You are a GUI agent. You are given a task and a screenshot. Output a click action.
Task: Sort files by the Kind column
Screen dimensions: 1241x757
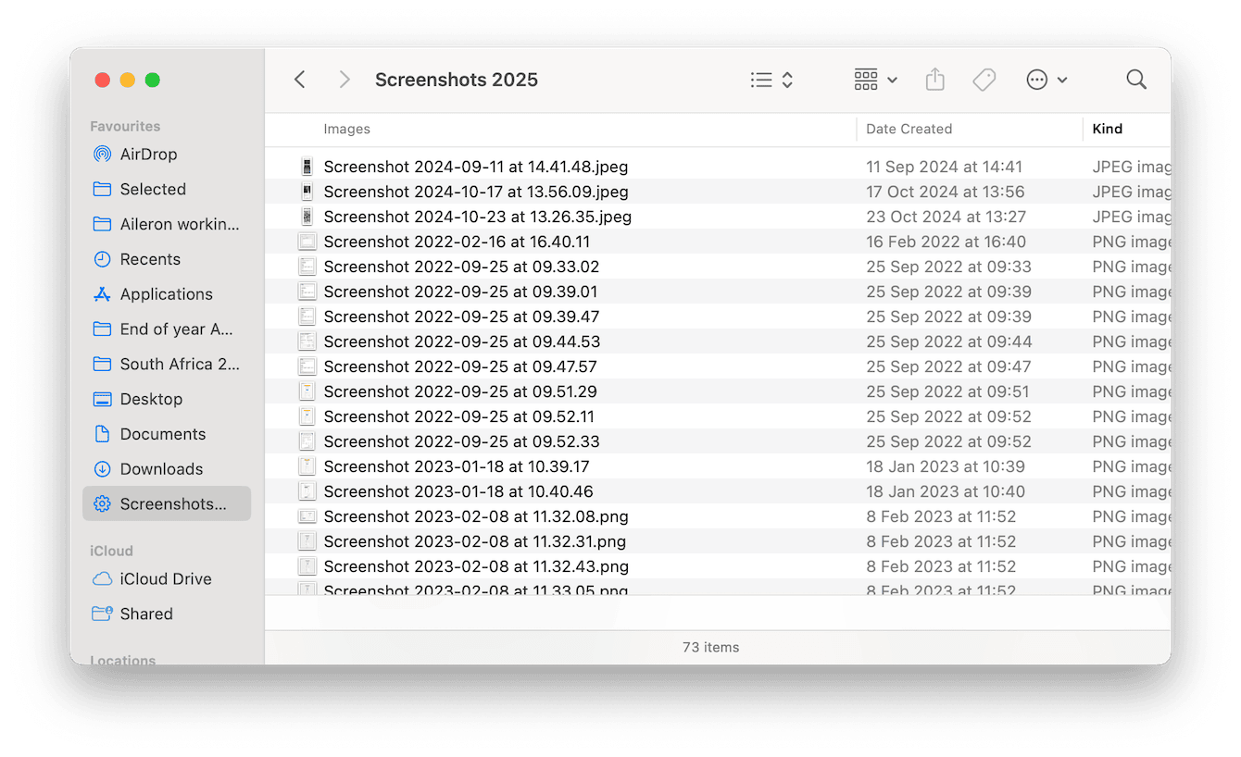pyautogui.click(x=1108, y=129)
